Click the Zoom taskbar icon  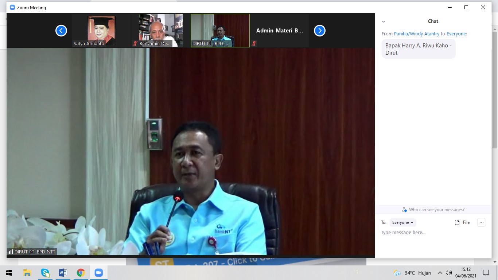(98, 273)
